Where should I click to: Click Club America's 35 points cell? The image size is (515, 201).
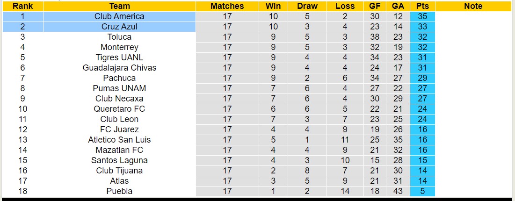[422, 16]
